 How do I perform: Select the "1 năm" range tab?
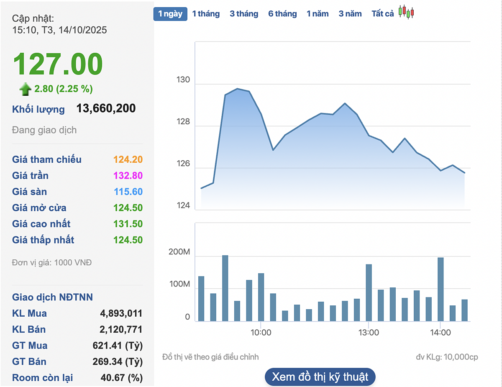click(318, 14)
